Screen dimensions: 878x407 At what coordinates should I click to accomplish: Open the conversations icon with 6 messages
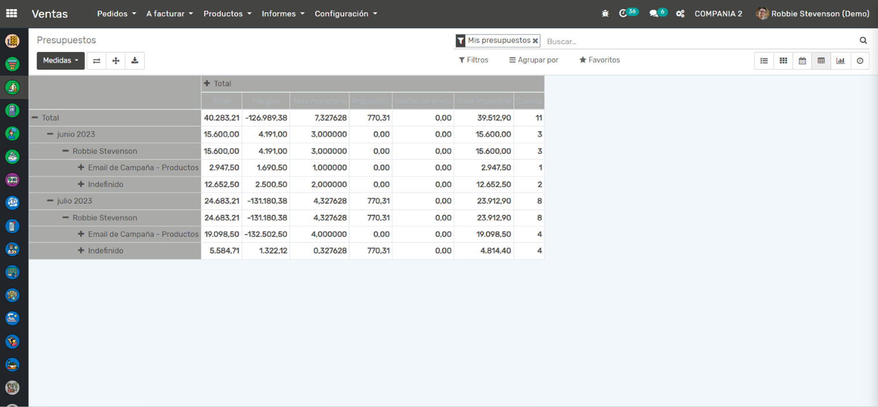click(654, 14)
